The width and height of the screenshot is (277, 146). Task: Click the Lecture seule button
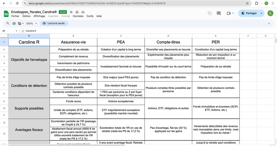[54, 23]
